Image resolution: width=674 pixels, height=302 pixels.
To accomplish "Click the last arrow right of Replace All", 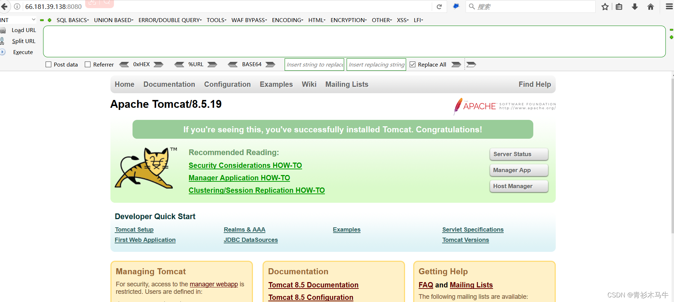I will click(471, 64).
